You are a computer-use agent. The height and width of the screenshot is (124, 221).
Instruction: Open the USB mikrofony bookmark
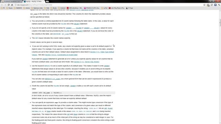coord(75,8)
